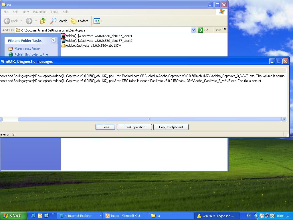Open Search in the ca window
Screen dimensions: 293x220
[58, 21]
